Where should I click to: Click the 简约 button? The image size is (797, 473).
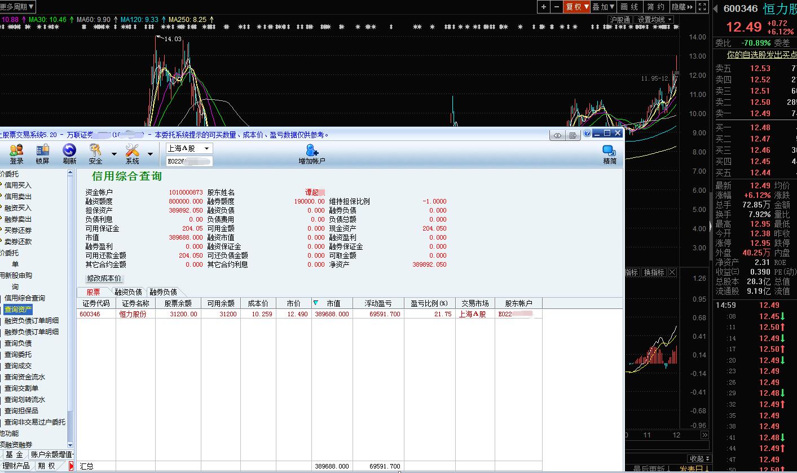click(x=656, y=7)
